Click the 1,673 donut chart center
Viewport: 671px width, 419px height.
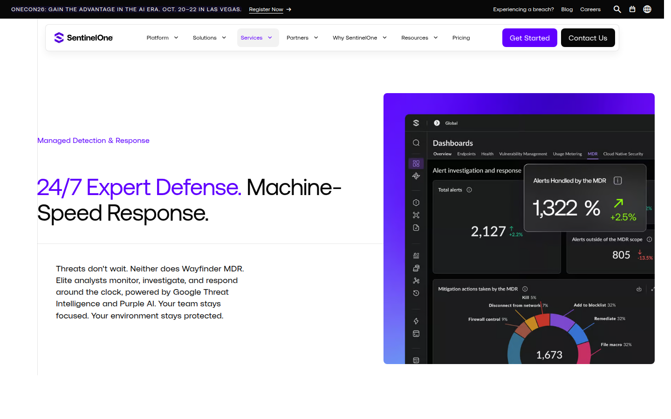pos(549,355)
